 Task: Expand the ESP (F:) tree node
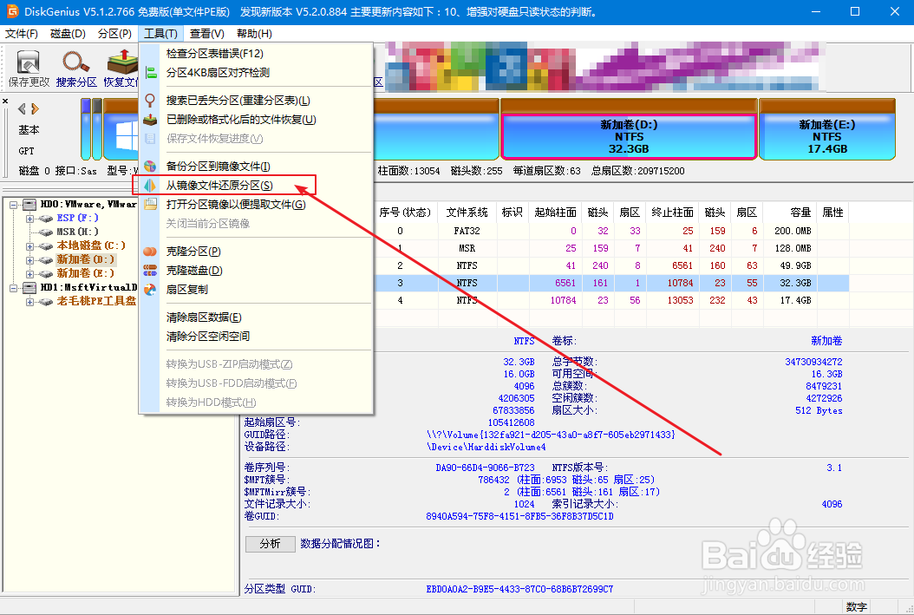[x=29, y=219]
